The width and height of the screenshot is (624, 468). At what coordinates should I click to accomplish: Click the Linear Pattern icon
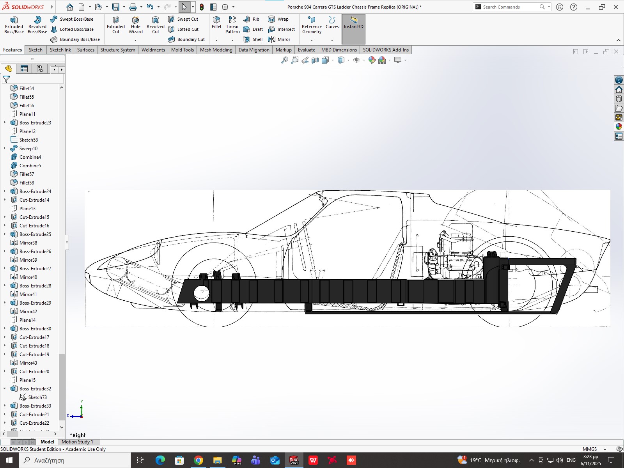[232, 25]
